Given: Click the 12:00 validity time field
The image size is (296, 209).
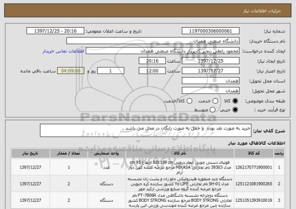Looking at the screenshot, I should (152, 71).
